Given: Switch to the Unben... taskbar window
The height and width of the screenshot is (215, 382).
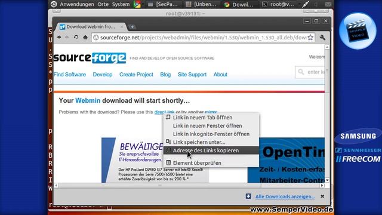Looking at the screenshot, I should 202,4.
